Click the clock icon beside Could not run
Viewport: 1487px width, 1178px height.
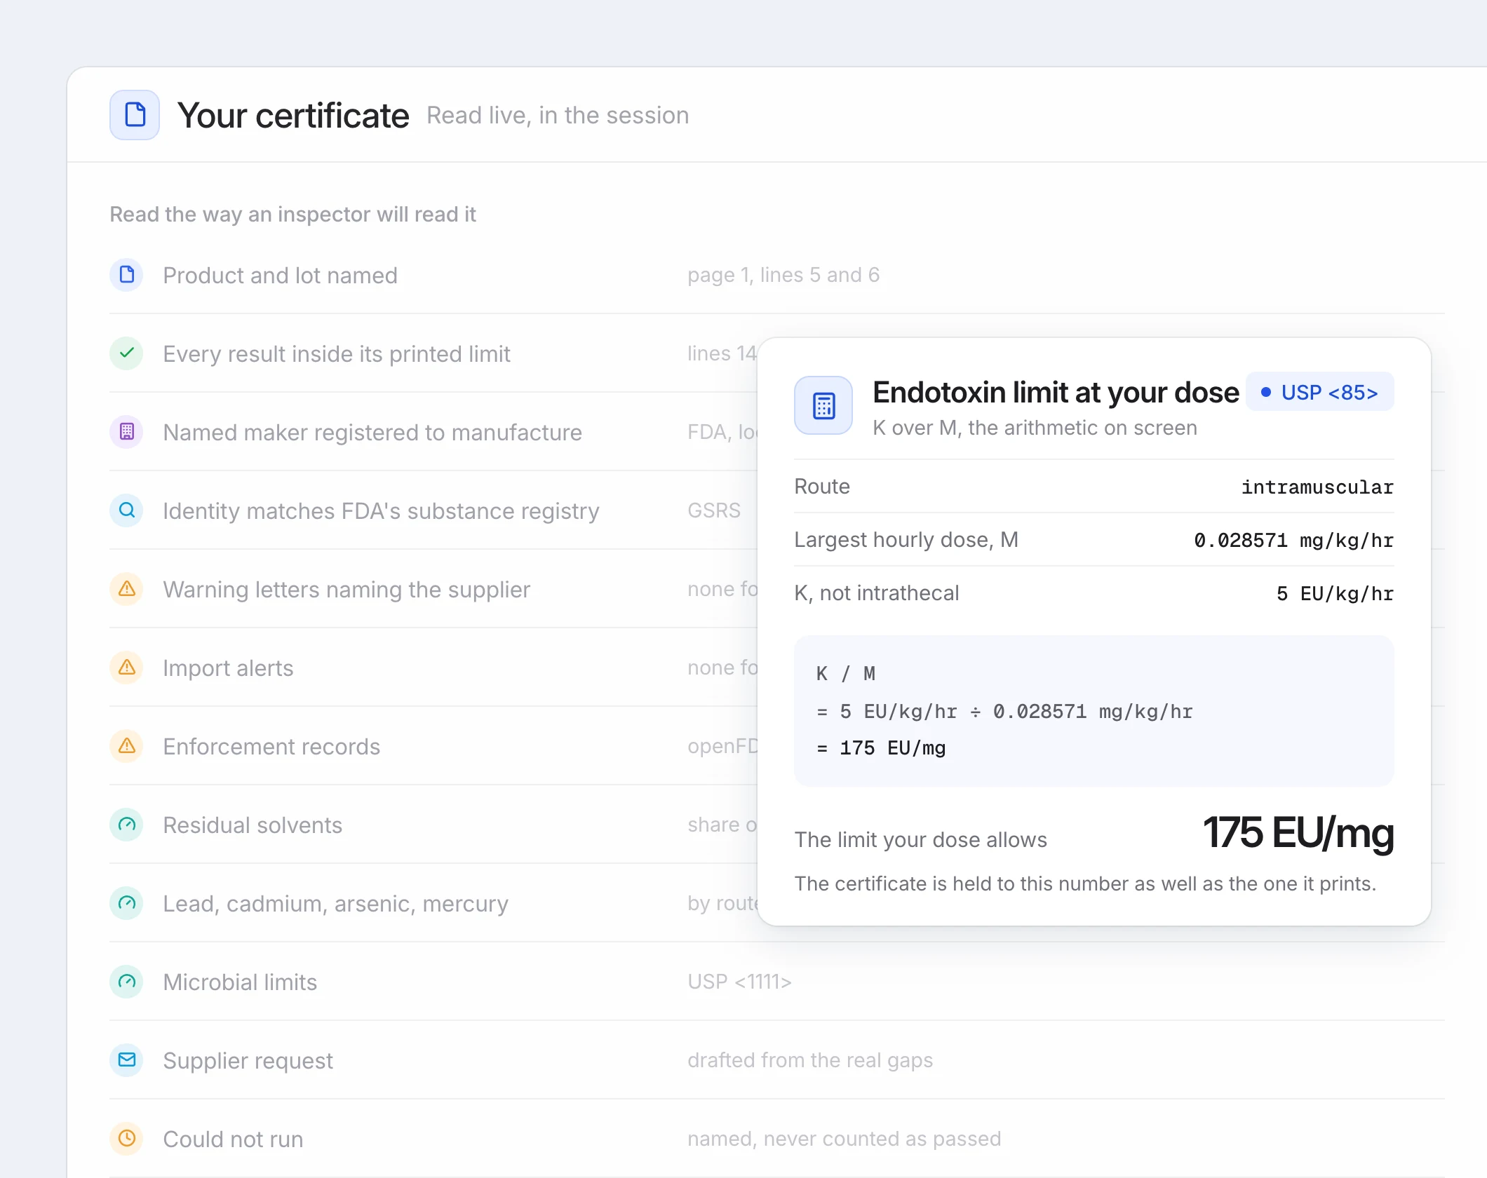[127, 1139]
